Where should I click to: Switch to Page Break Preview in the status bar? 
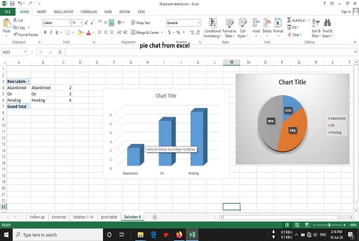(x=307, y=225)
